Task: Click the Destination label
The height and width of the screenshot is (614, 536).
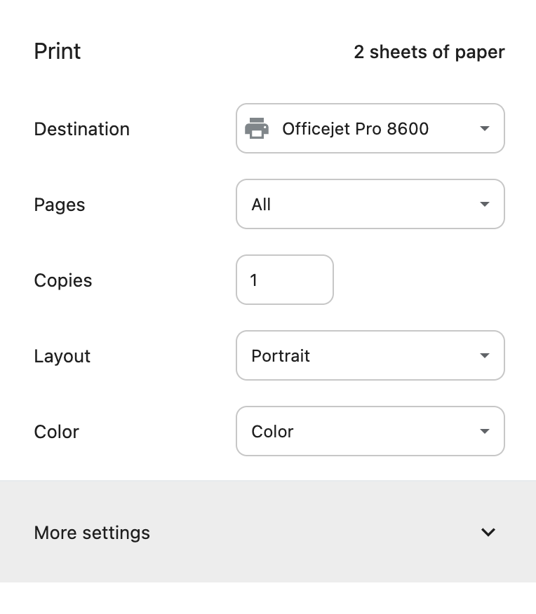Action: (82, 129)
